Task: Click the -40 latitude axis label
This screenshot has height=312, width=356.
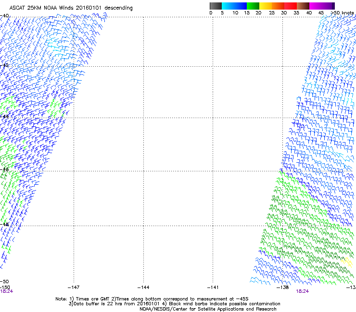Action: pyautogui.click(x=4, y=16)
